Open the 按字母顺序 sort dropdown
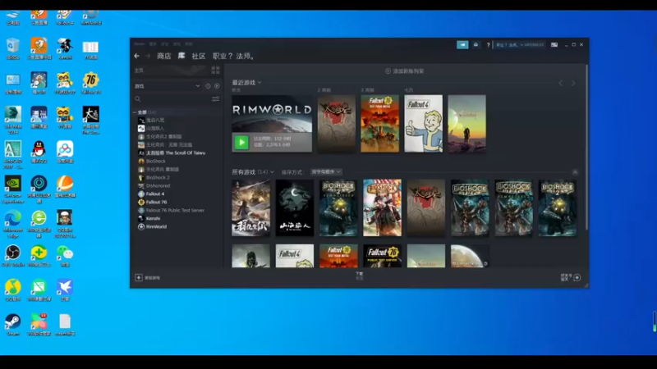 click(x=326, y=172)
